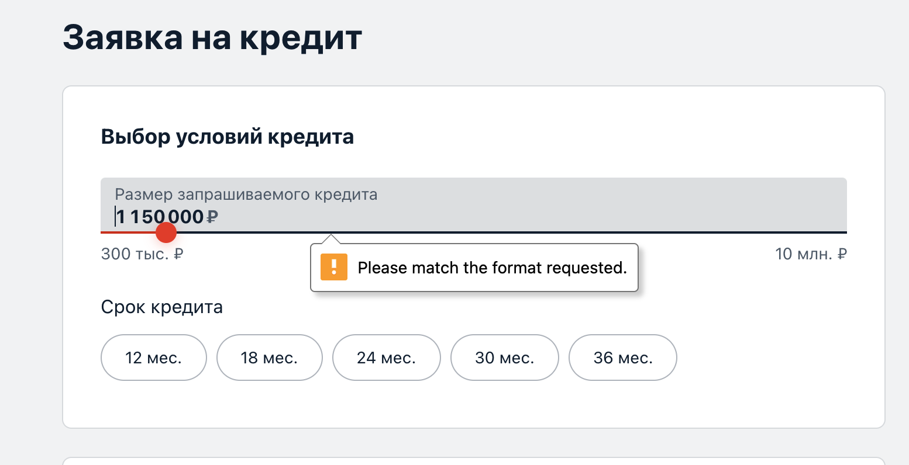Click the "Размер запрашиваемого кредита" field label

point(245,194)
